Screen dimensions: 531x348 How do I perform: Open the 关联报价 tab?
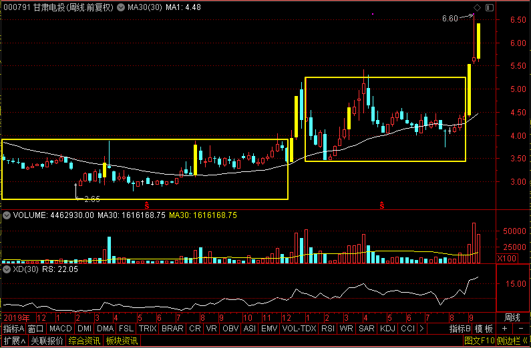47,341
